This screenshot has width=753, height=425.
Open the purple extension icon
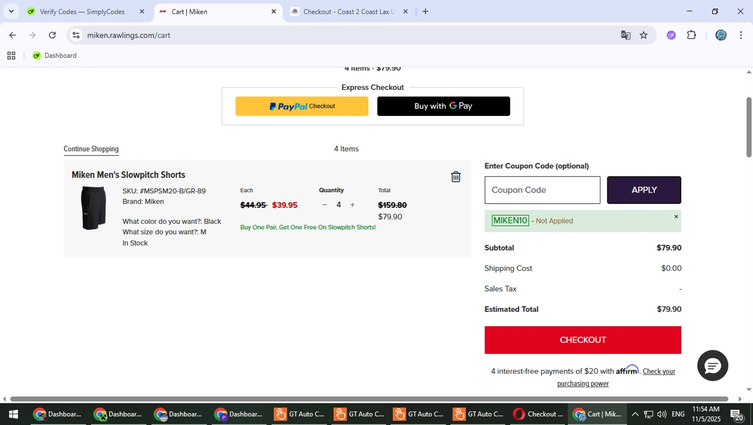(x=672, y=35)
